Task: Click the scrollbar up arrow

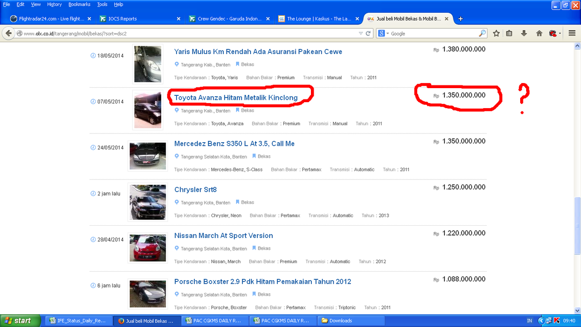Action: (577, 46)
